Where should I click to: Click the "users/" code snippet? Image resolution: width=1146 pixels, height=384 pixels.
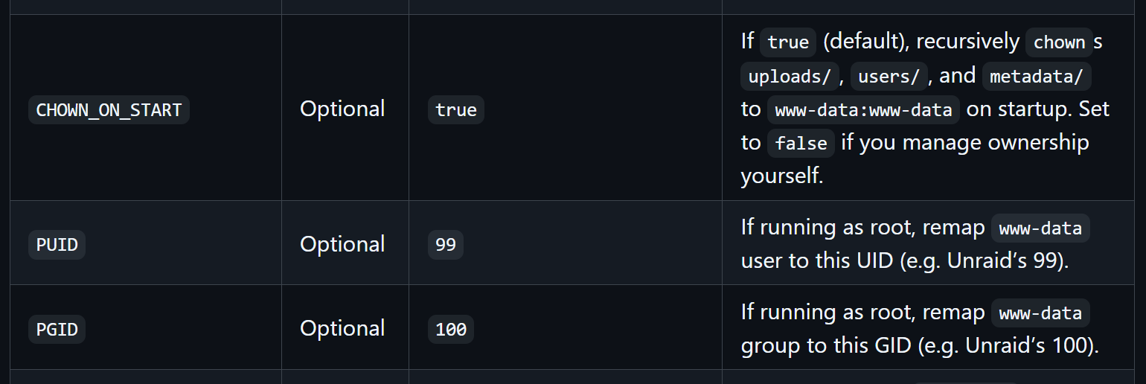[889, 77]
